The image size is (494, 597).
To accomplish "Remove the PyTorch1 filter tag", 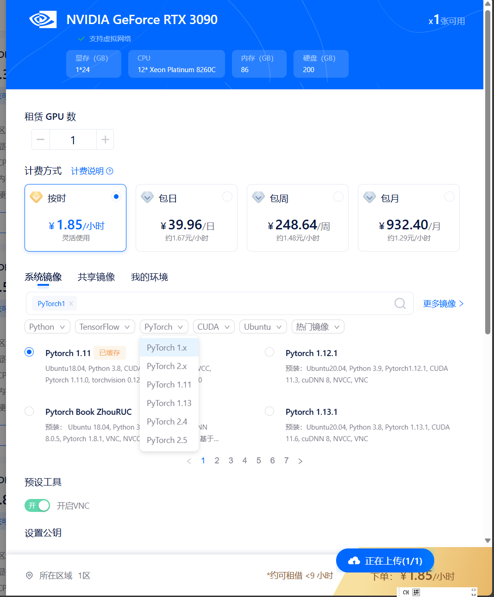I will pos(71,304).
